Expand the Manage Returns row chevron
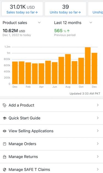 click(x=98, y=156)
